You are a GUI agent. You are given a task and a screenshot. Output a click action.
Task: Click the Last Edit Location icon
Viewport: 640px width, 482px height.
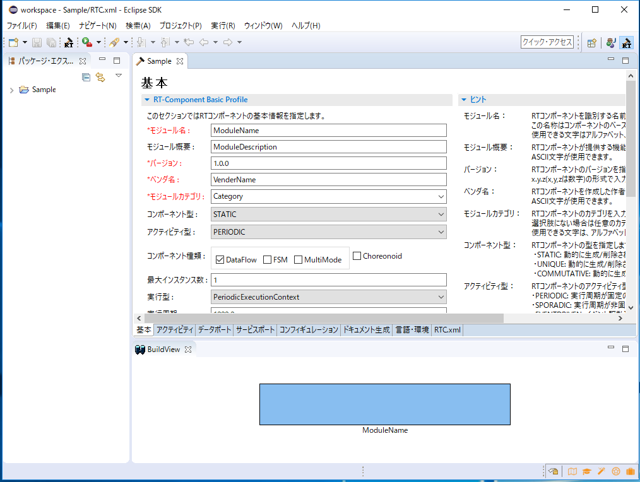pyautogui.click(x=189, y=42)
